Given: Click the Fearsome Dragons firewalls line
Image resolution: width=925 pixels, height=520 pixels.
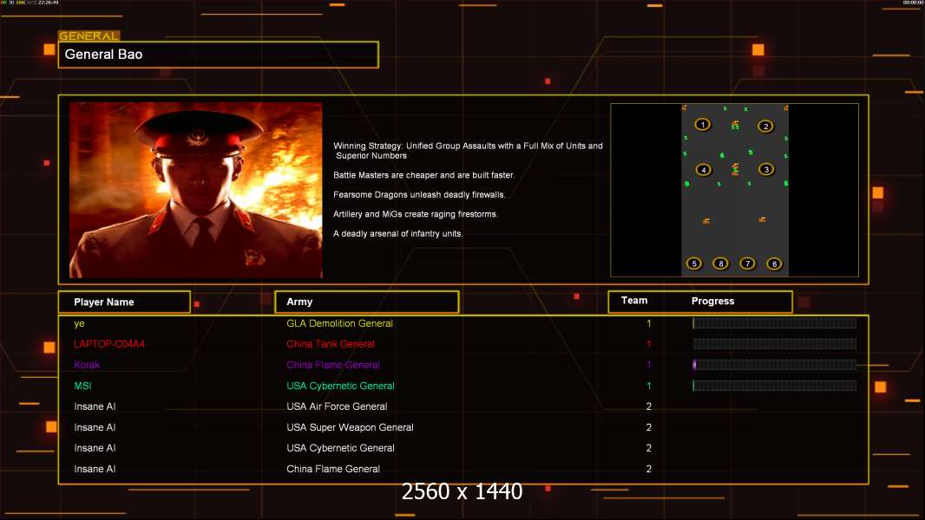Looking at the screenshot, I should [419, 194].
